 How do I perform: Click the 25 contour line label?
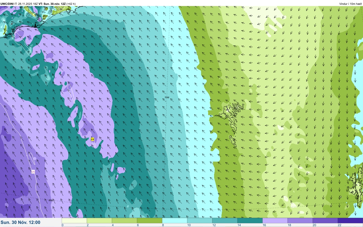pos(33,172)
